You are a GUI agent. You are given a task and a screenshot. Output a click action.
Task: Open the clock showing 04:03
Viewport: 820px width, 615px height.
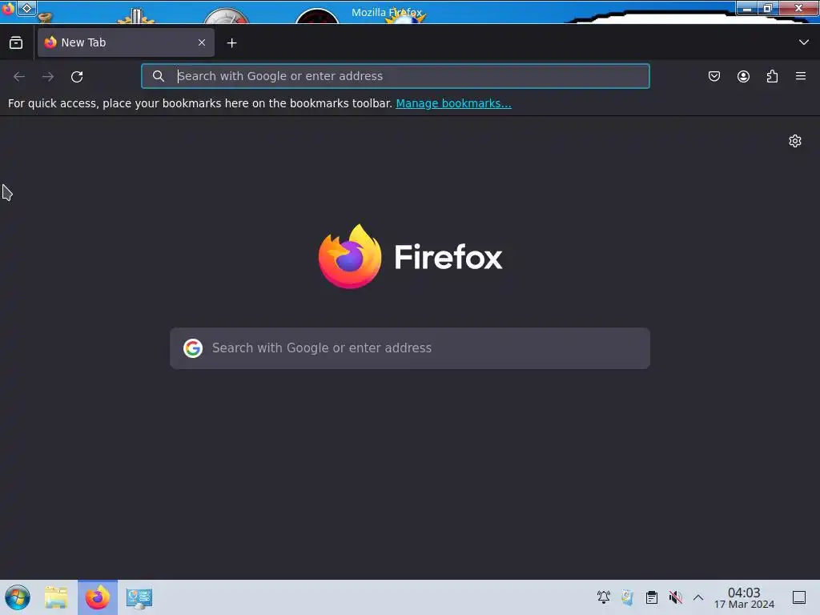[744, 597]
